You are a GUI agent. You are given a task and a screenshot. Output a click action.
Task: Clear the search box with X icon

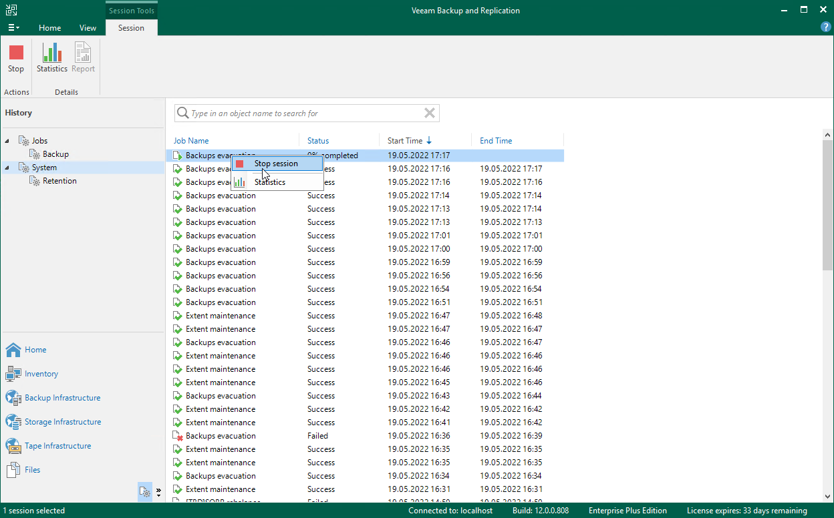point(430,113)
